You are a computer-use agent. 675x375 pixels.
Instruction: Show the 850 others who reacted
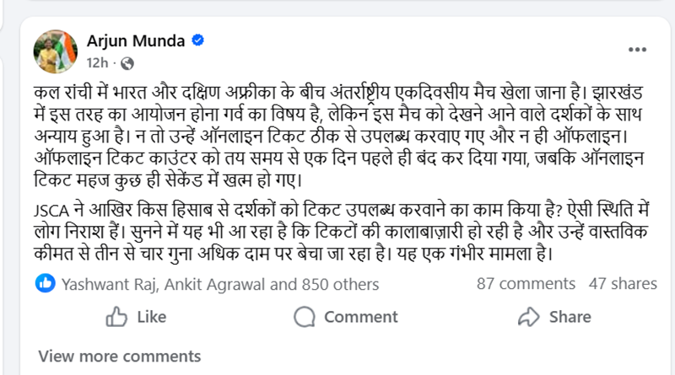(x=335, y=284)
